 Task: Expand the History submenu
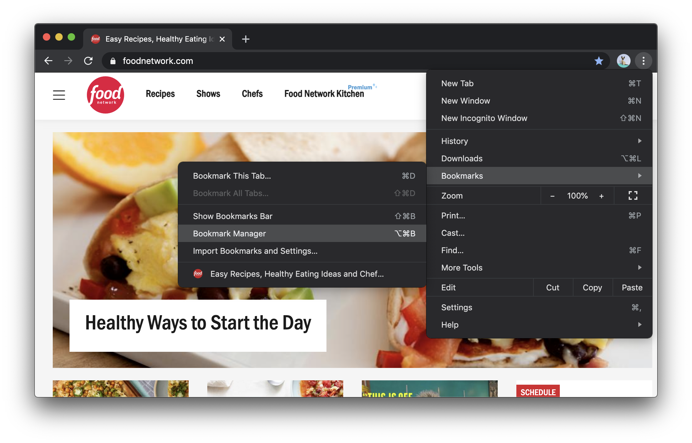point(539,141)
